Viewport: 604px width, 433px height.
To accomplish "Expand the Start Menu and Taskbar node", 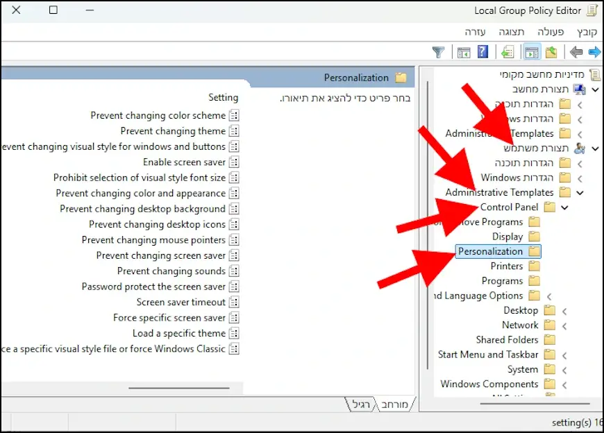I will 564,356.
